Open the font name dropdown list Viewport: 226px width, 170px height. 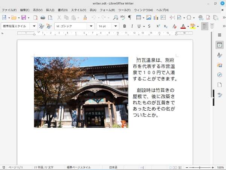pyautogui.click(x=91, y=26)
